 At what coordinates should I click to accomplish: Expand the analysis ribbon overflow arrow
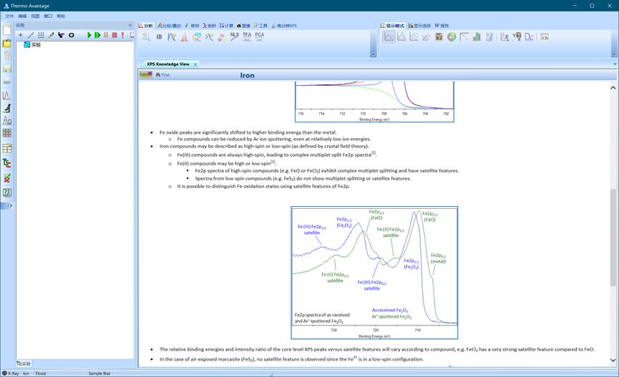pos(373,54)
